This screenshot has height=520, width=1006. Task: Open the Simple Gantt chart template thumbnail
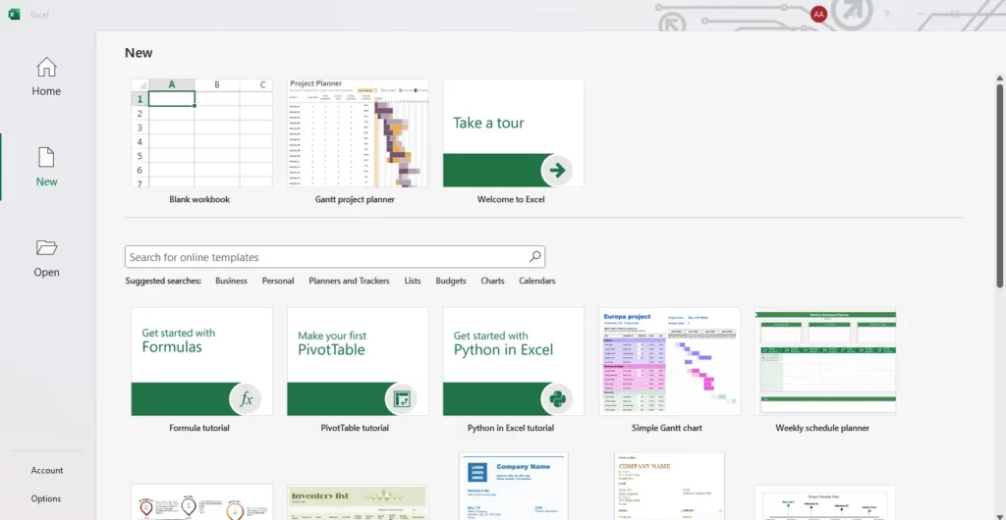point(669,361)
